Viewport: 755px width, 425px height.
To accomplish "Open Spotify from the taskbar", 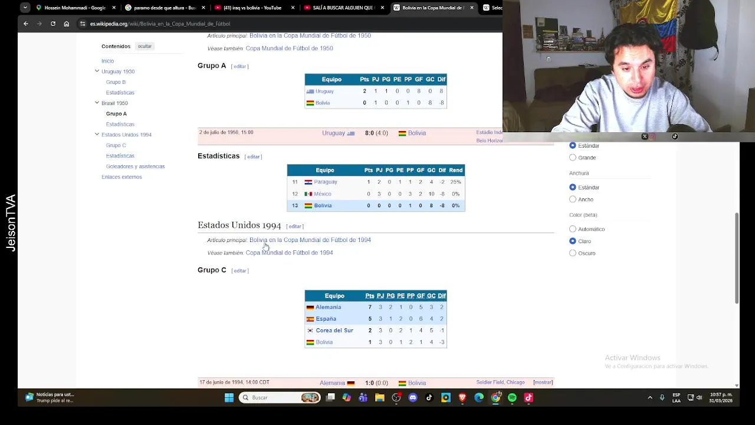I will click(512, 398).
